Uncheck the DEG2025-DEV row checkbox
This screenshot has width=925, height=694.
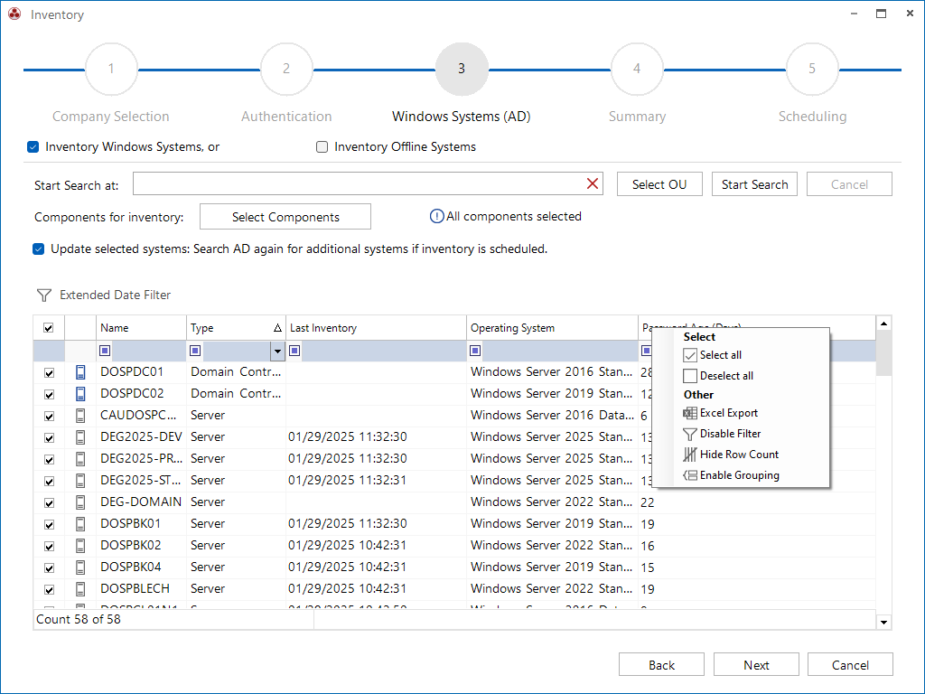click(49, 438)
